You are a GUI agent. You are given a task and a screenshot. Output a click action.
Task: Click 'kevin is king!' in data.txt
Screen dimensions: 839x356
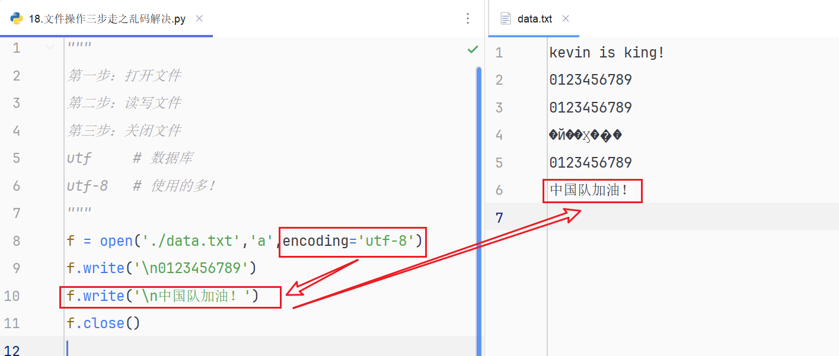point(607,53)
